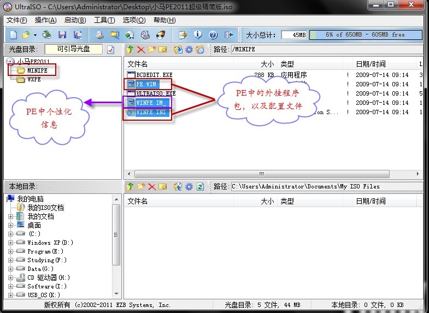Click the local pane green Refresh icon
Image resolution: width=429 pixels, height=313 pixels.
[x=200, y=187]
